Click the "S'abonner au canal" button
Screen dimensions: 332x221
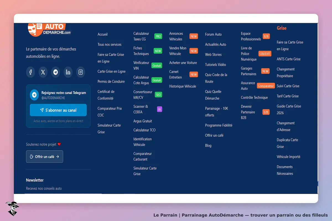58,110
